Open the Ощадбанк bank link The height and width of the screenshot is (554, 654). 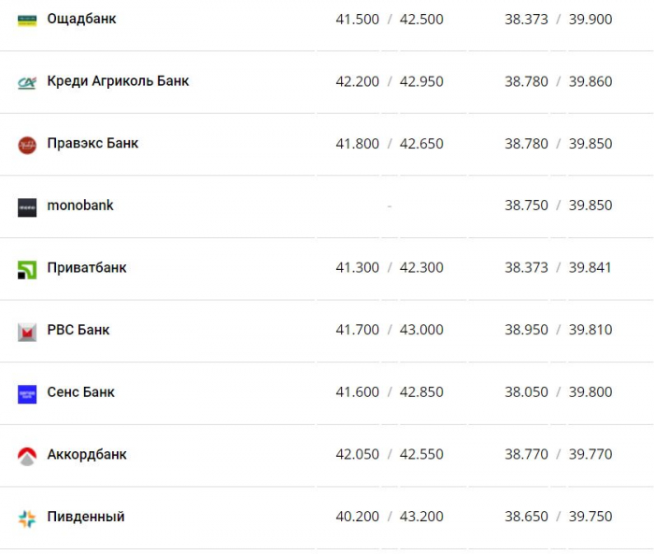(x=81, y=20)
